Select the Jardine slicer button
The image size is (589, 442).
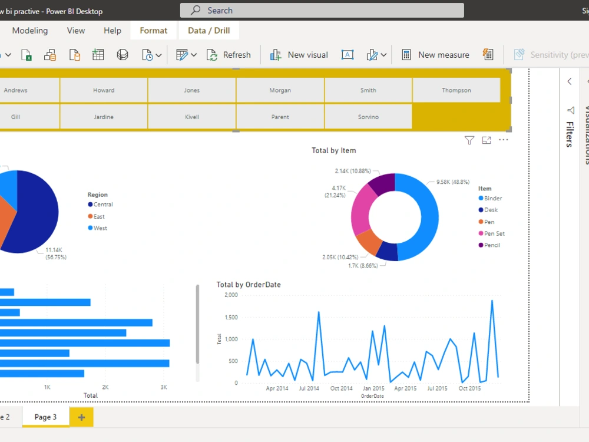(x=104, y=117)
